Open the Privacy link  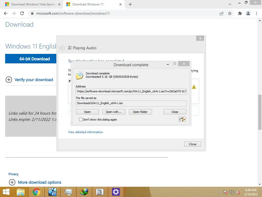click(13, 174)
